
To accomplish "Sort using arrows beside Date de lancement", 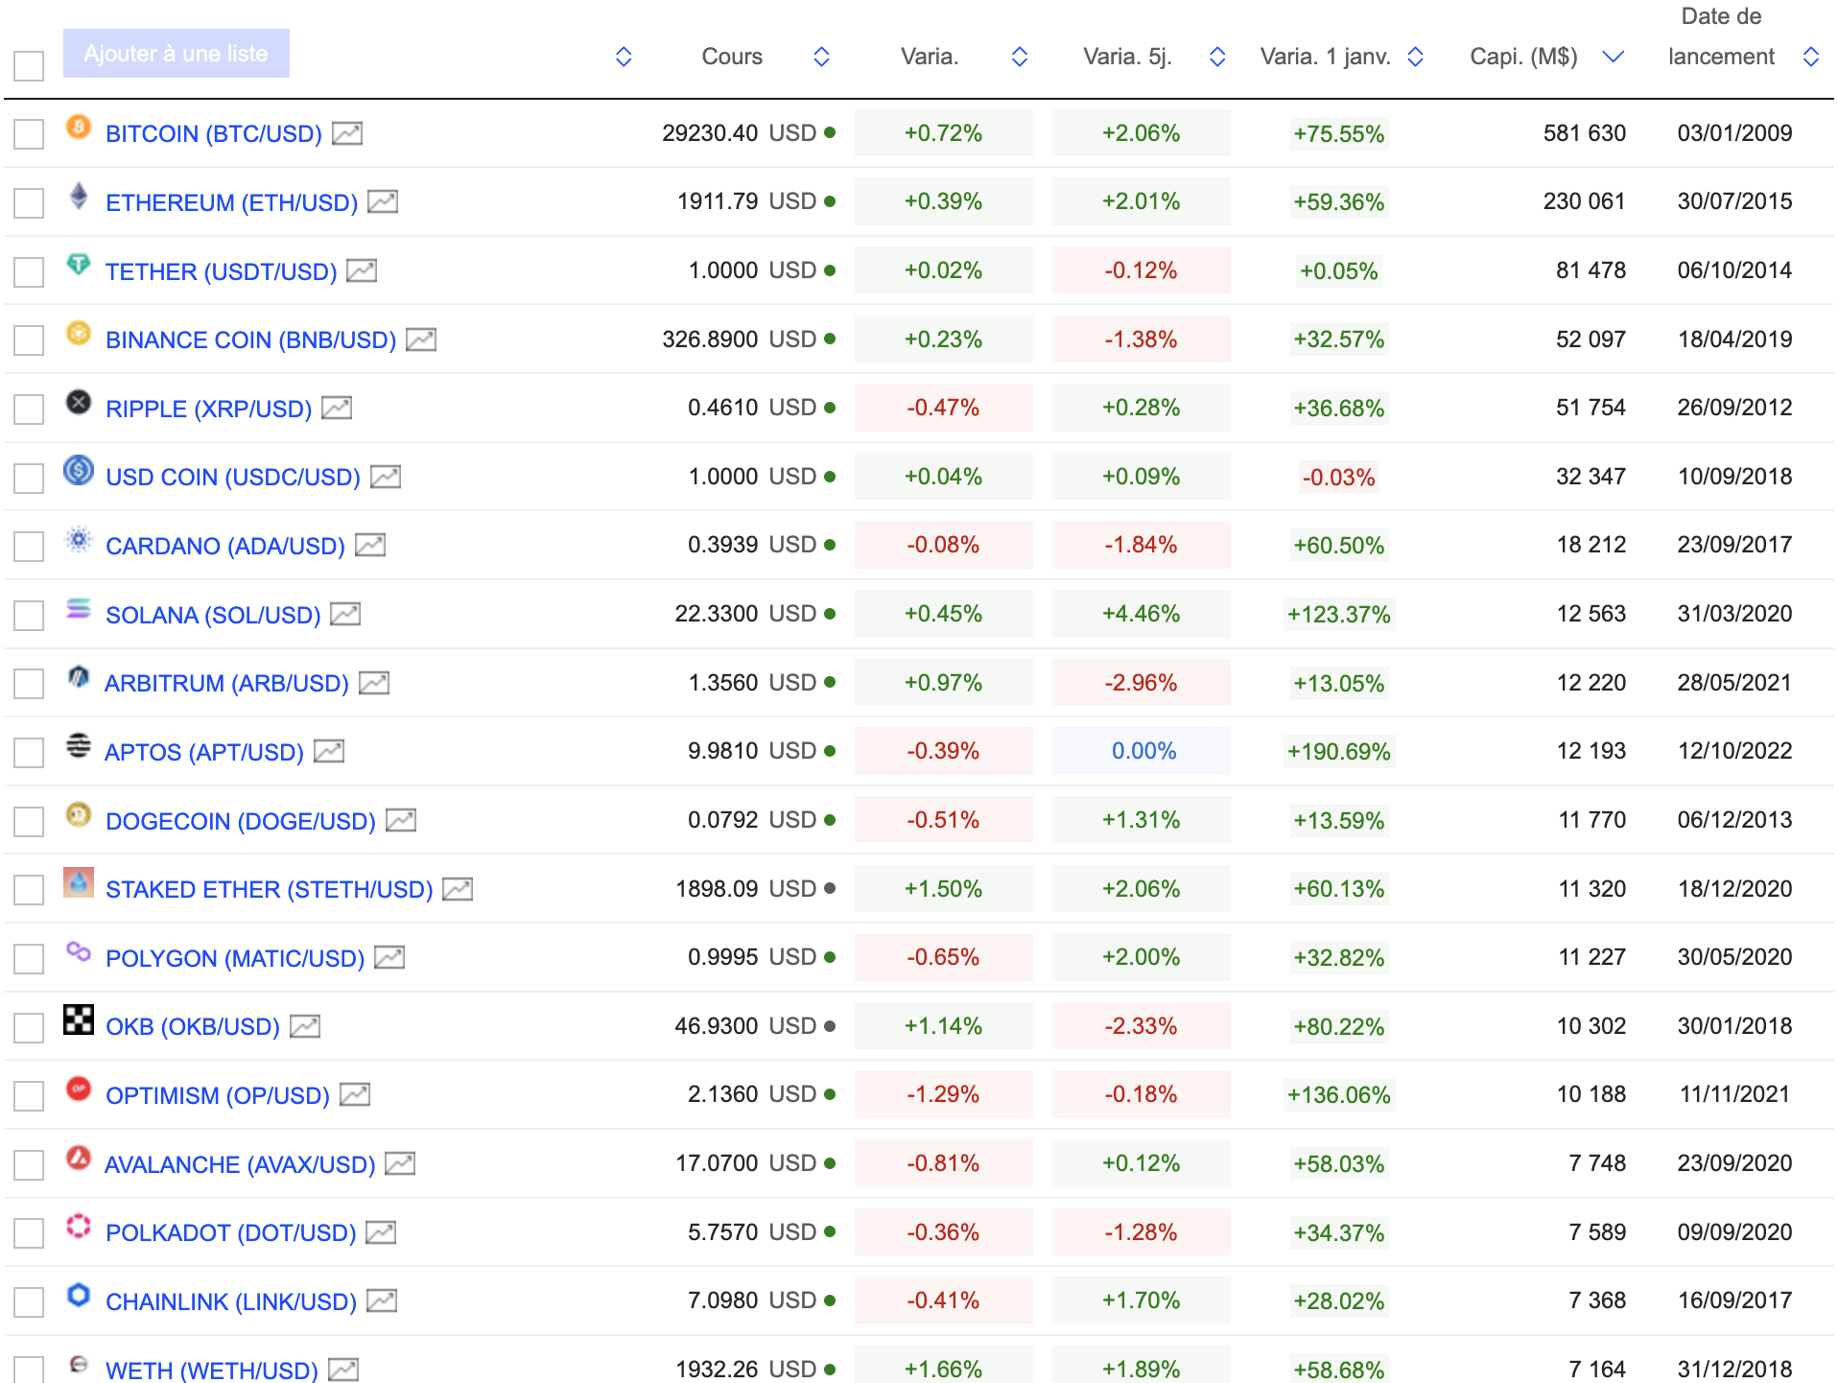I will coord(1811,57).
